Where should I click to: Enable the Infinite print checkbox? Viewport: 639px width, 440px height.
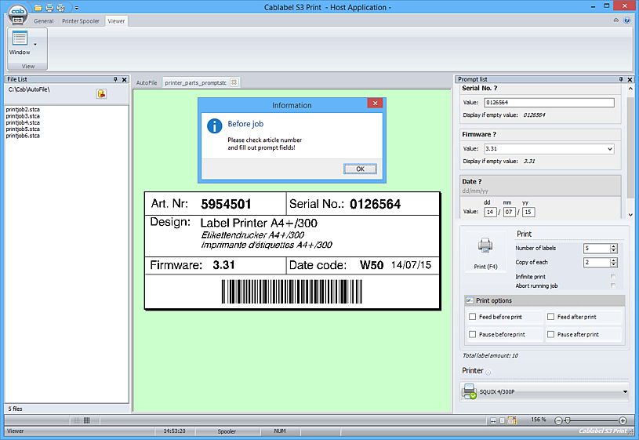tap(613, 277)
